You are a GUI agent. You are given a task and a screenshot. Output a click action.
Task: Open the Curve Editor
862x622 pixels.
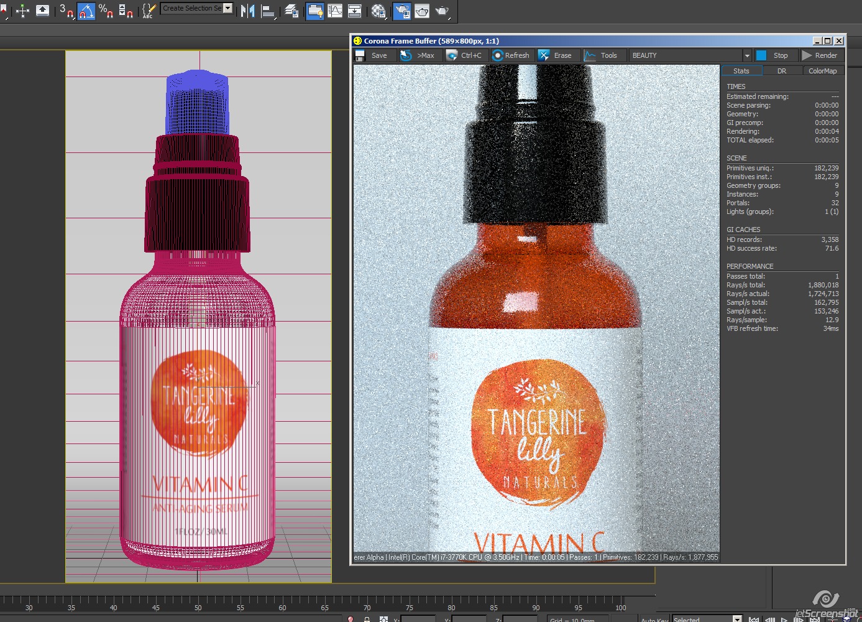pyautogui.click(x=336, y=11)
